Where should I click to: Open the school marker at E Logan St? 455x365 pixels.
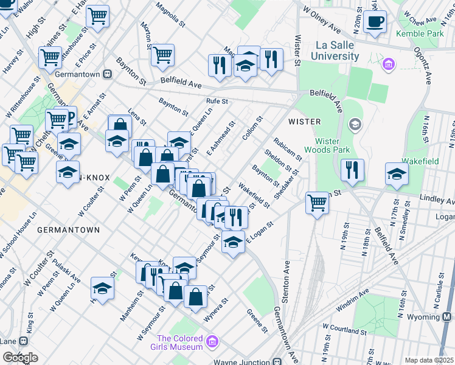point(233,244)
